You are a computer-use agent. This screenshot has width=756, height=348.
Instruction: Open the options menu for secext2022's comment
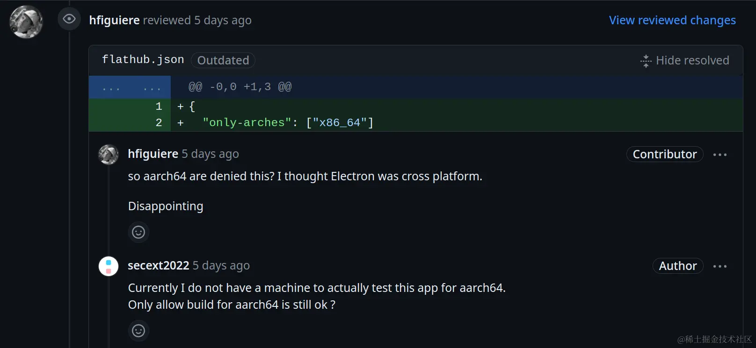click(720, 266)
